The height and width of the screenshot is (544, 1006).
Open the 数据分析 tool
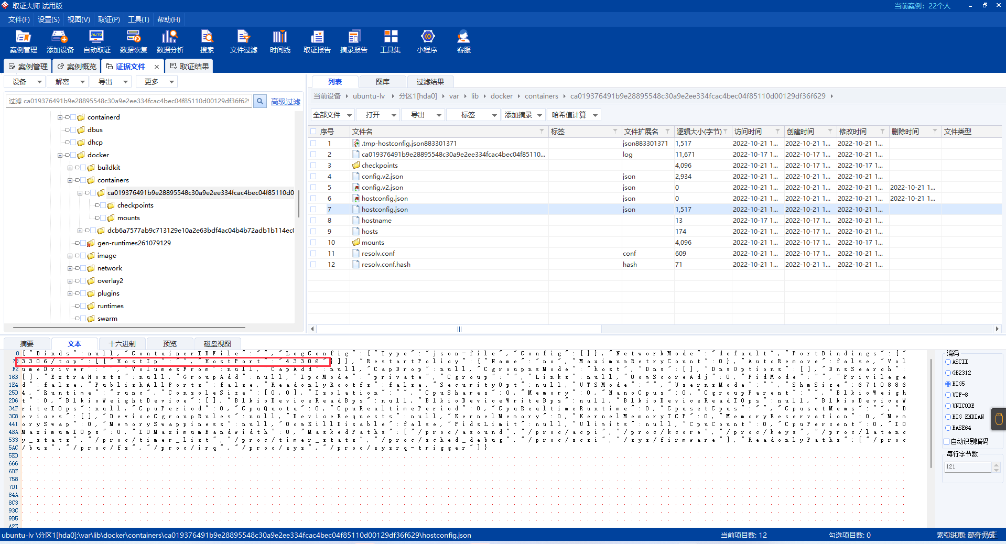pos(170,41)
